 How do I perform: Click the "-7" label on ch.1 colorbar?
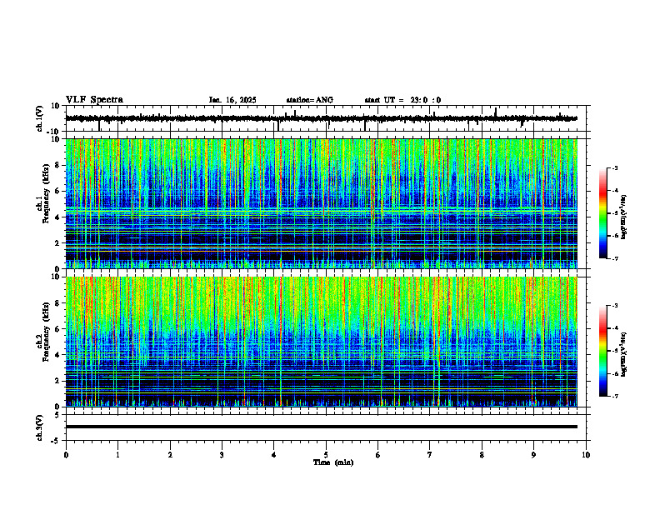coord(615,258)
